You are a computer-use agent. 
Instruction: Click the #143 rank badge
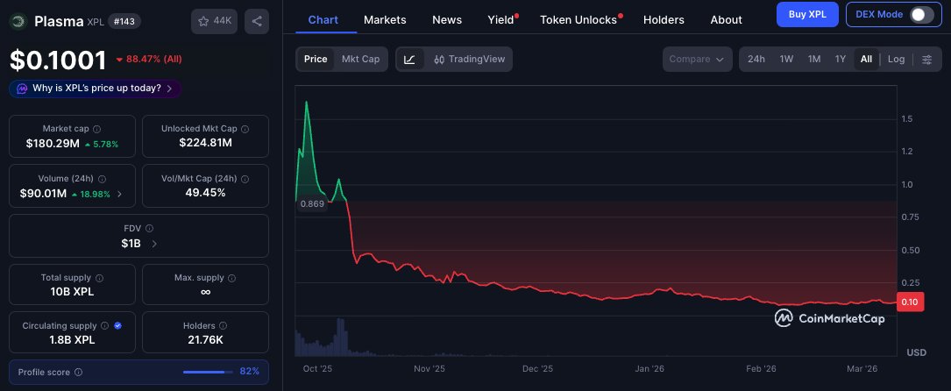124,21
